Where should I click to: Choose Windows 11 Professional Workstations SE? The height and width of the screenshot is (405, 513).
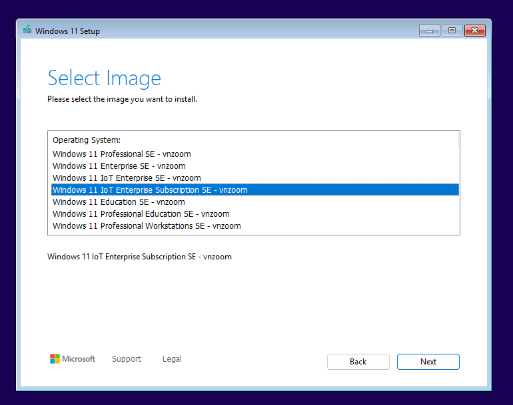[255, 226]
